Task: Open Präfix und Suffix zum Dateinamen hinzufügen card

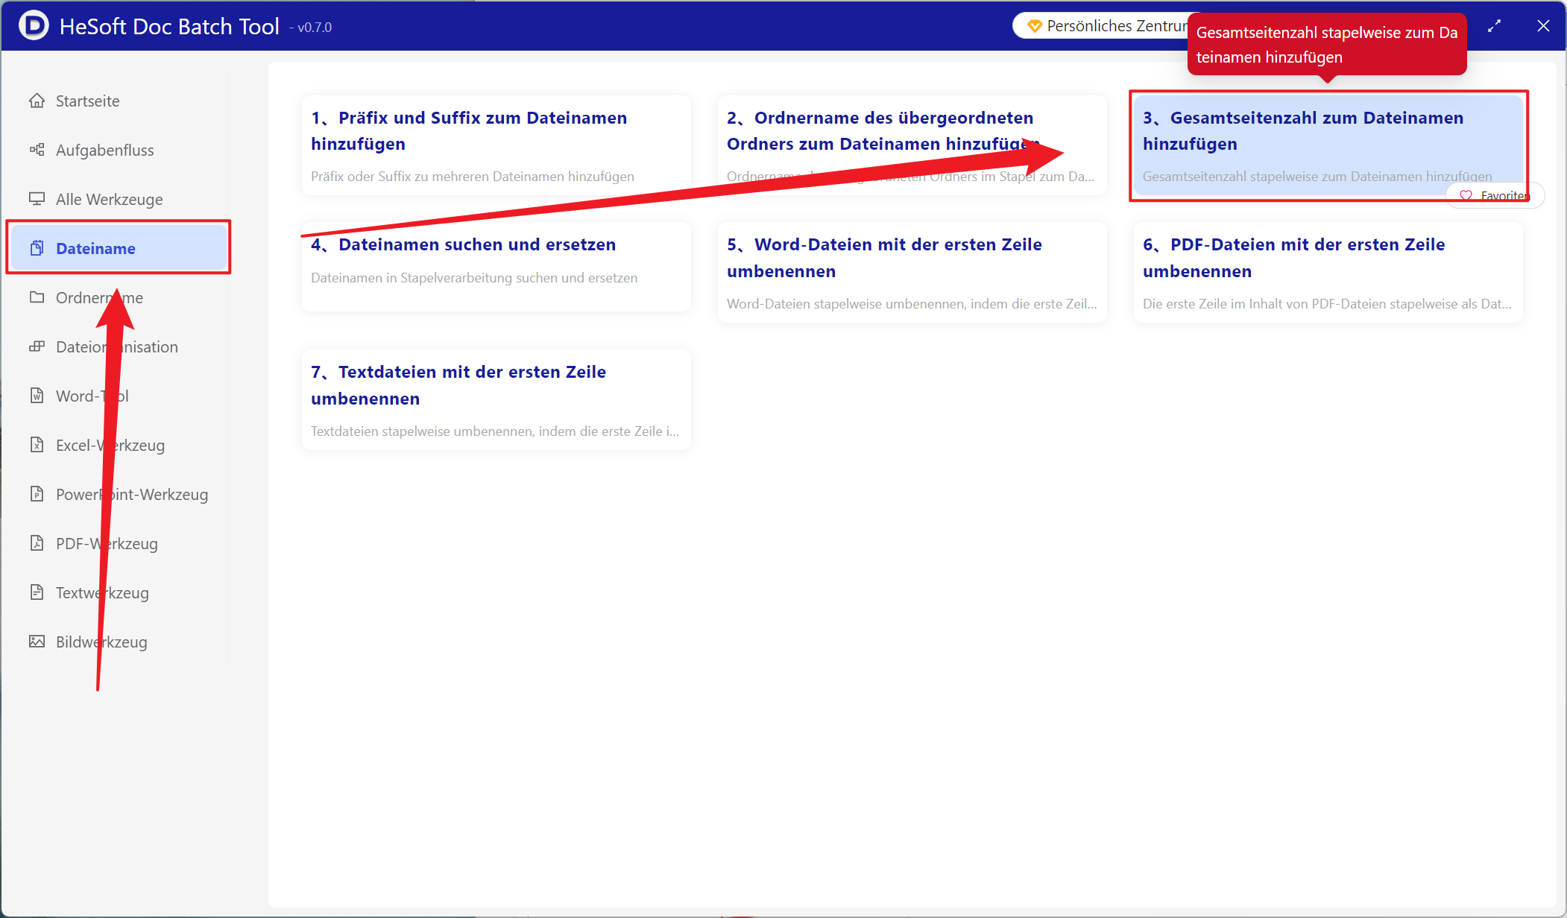Action: 496,145
